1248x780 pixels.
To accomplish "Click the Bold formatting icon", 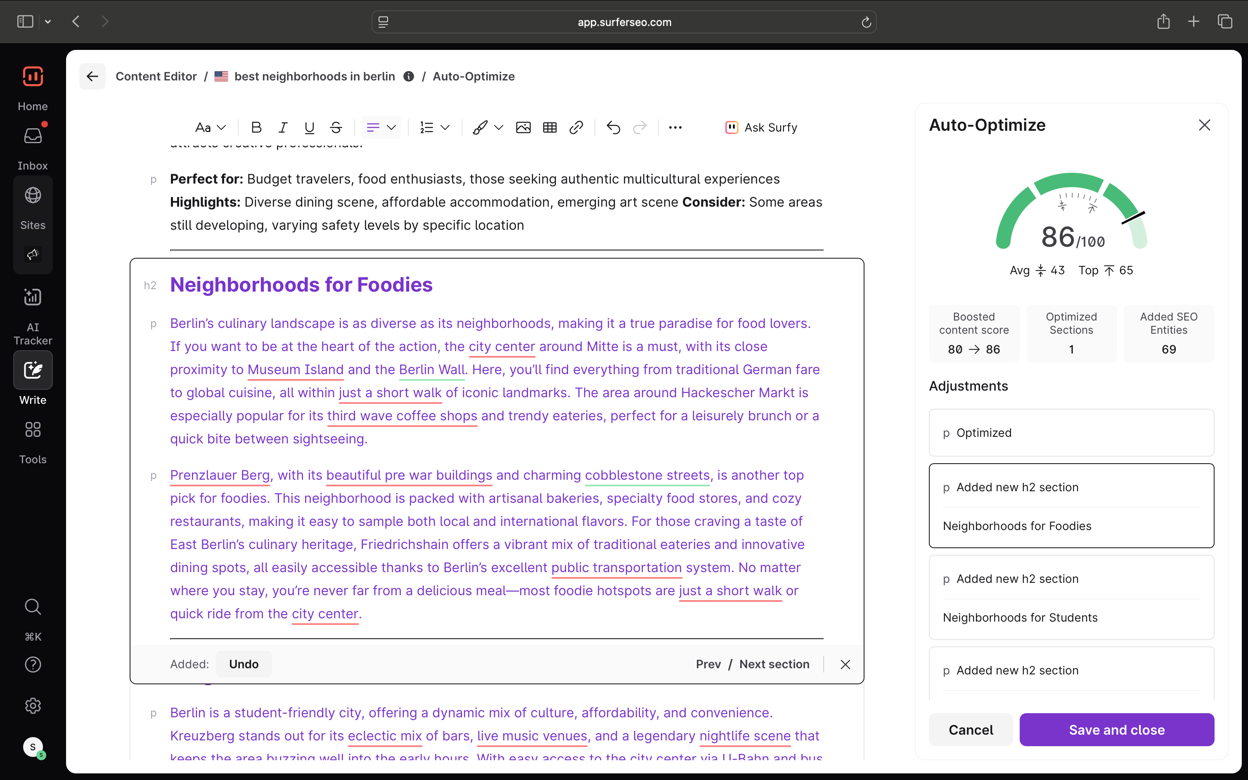I will tap(256, 127).
